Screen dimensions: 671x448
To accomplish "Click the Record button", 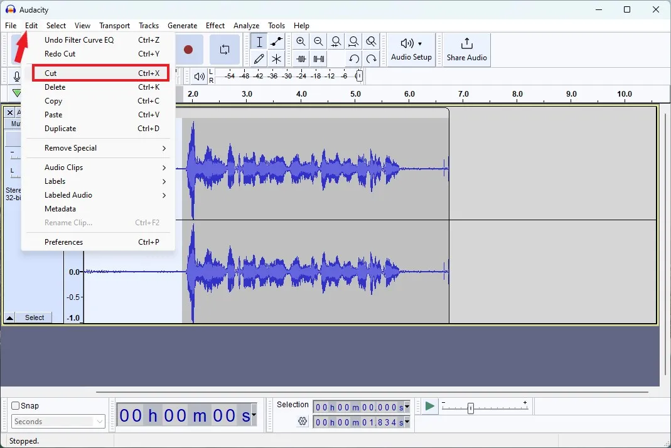I will (188, 50).
